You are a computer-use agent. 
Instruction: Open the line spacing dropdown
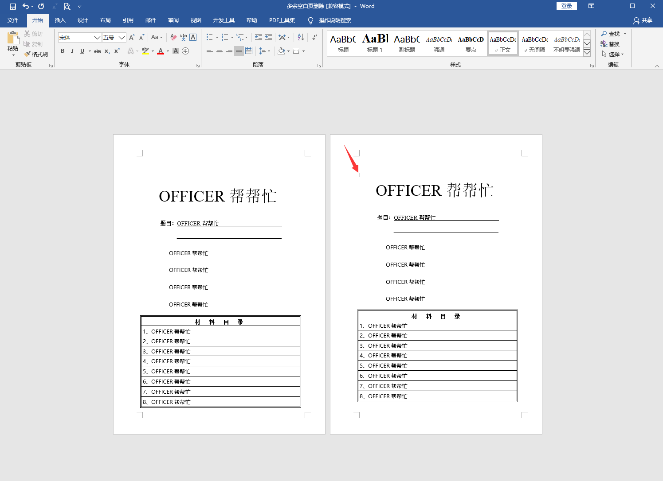click(265, 51)
